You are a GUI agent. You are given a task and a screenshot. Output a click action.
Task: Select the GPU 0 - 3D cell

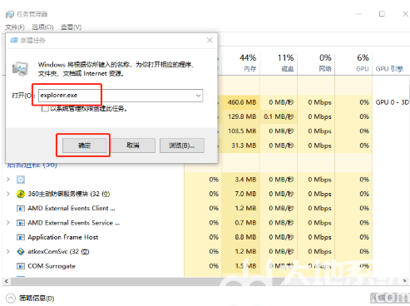392,102
